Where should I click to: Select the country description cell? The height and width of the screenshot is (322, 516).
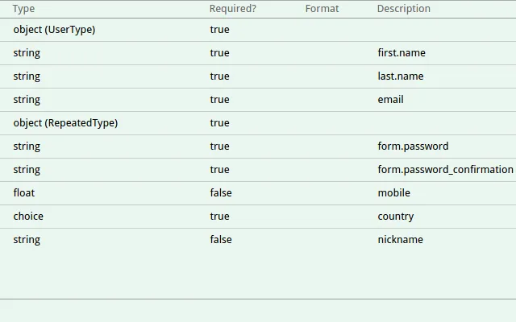(395, 217)
